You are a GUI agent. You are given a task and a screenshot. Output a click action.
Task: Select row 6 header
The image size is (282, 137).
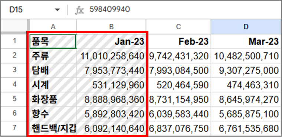tap(14, 114)
